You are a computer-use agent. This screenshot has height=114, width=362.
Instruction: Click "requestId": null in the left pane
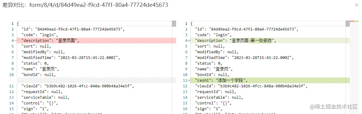pyautogui.click(x=42, y=92)
